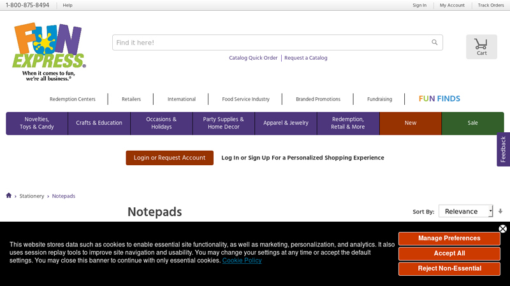510x286 pixels.
Task: Click the Fun Express logo
Action: tap(48, 51)
